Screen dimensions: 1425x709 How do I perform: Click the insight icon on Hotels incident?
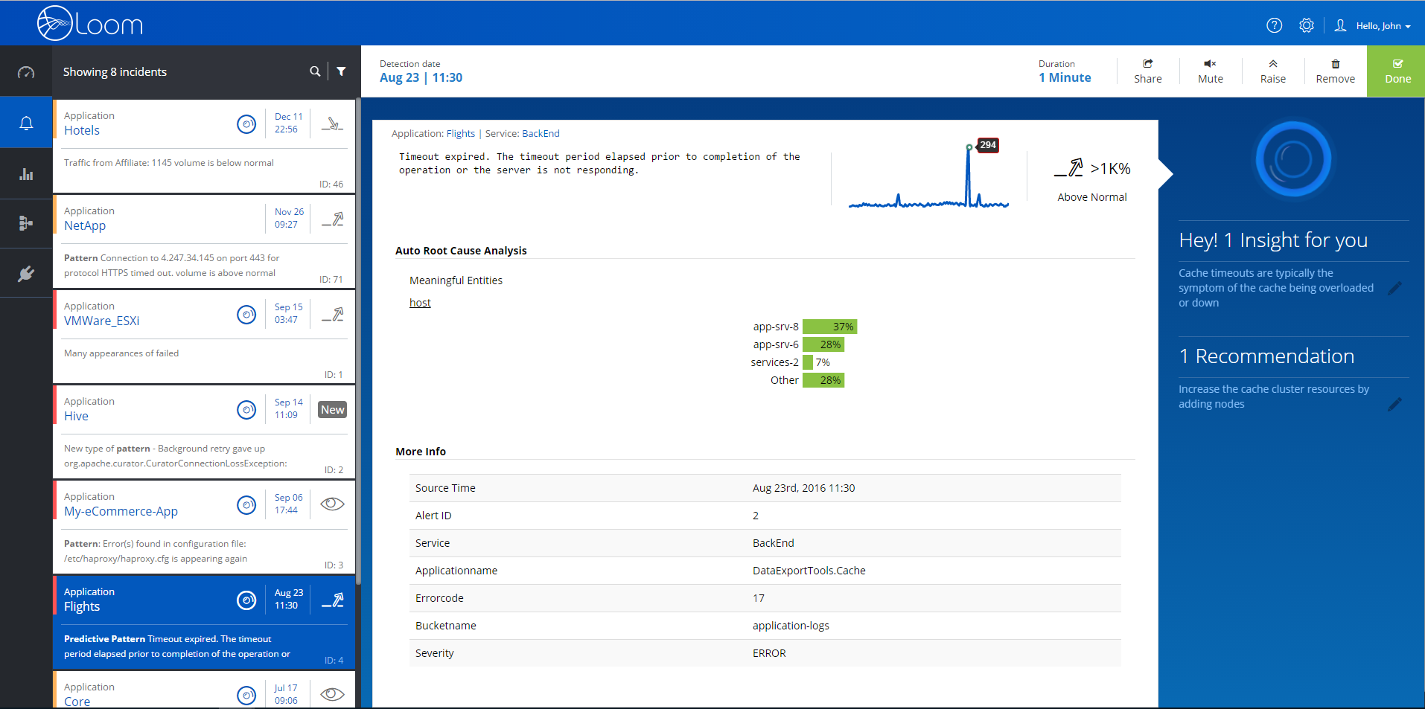click(246, 124)
